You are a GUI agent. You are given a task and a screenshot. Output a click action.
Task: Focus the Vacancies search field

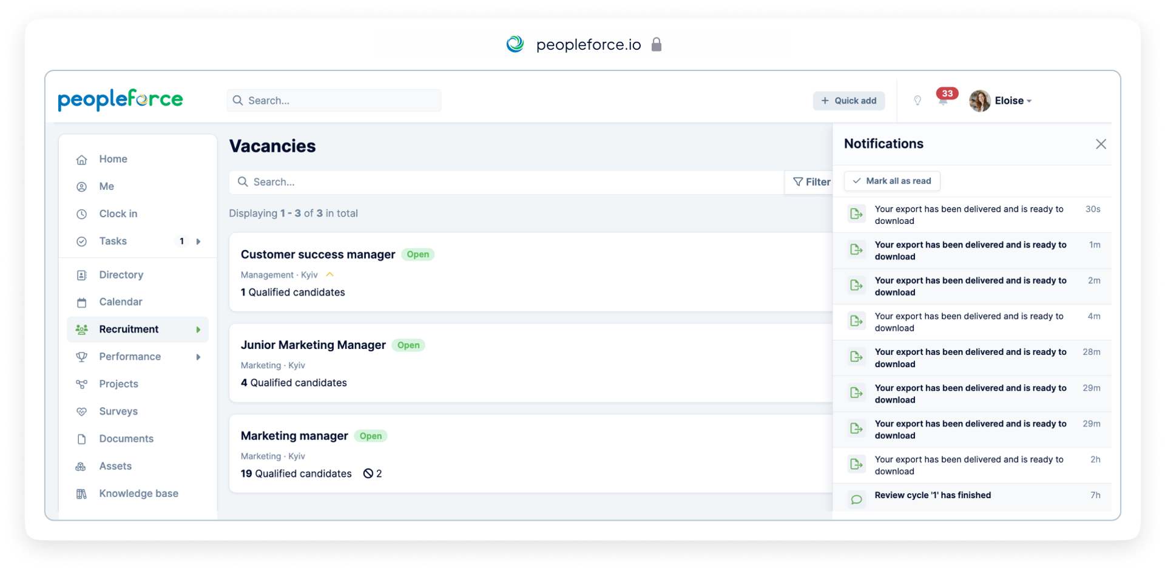click(x=506, y=182)
